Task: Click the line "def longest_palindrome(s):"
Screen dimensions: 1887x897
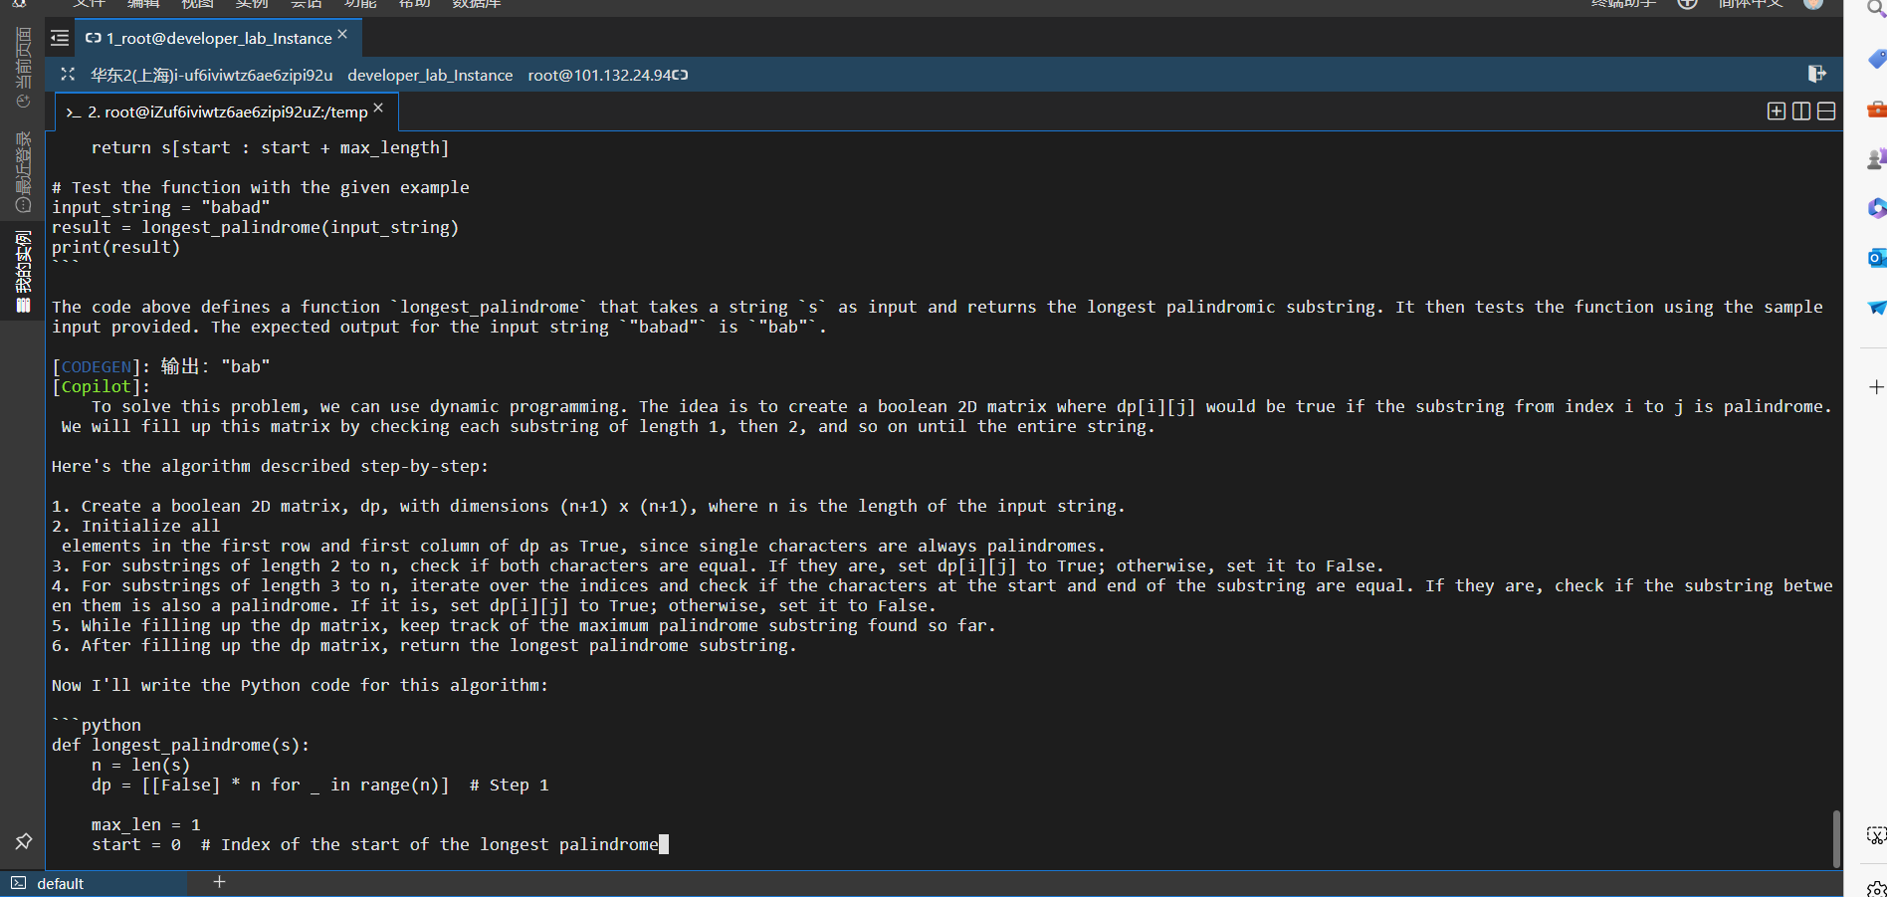Action: click(x=181, y=745)
